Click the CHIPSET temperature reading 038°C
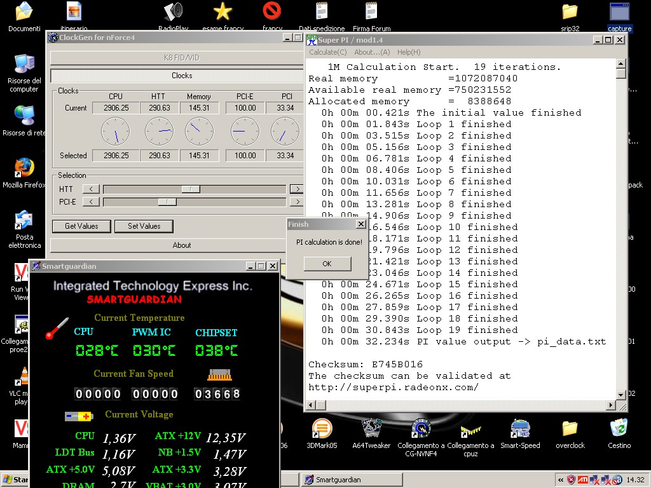 pos(217,351)
